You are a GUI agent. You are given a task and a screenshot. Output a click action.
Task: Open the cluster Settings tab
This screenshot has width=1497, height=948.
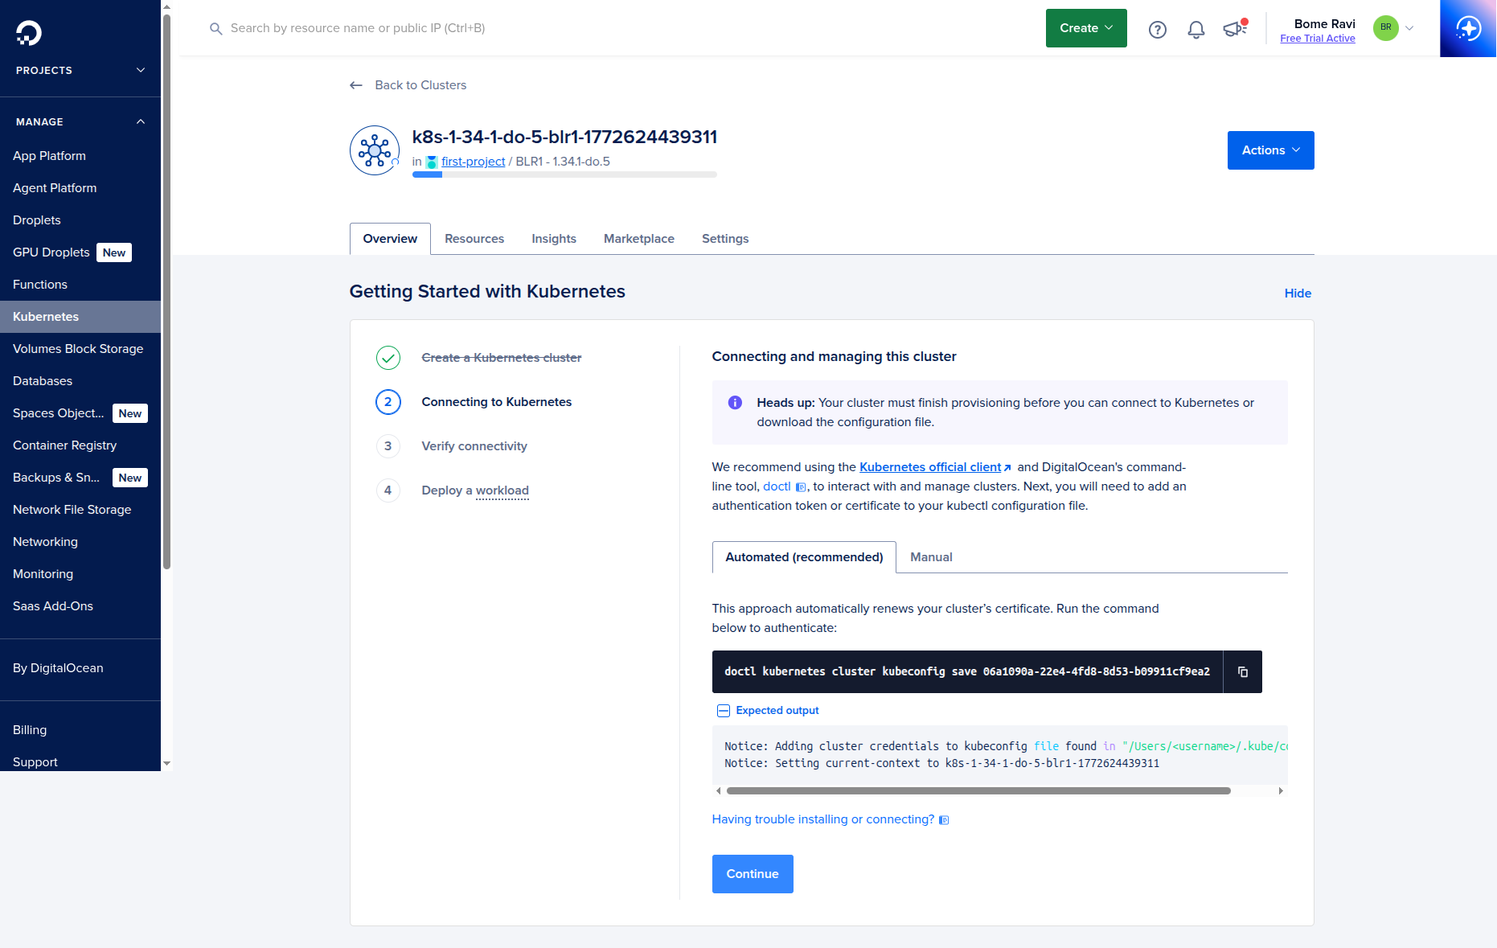(724, 239)
